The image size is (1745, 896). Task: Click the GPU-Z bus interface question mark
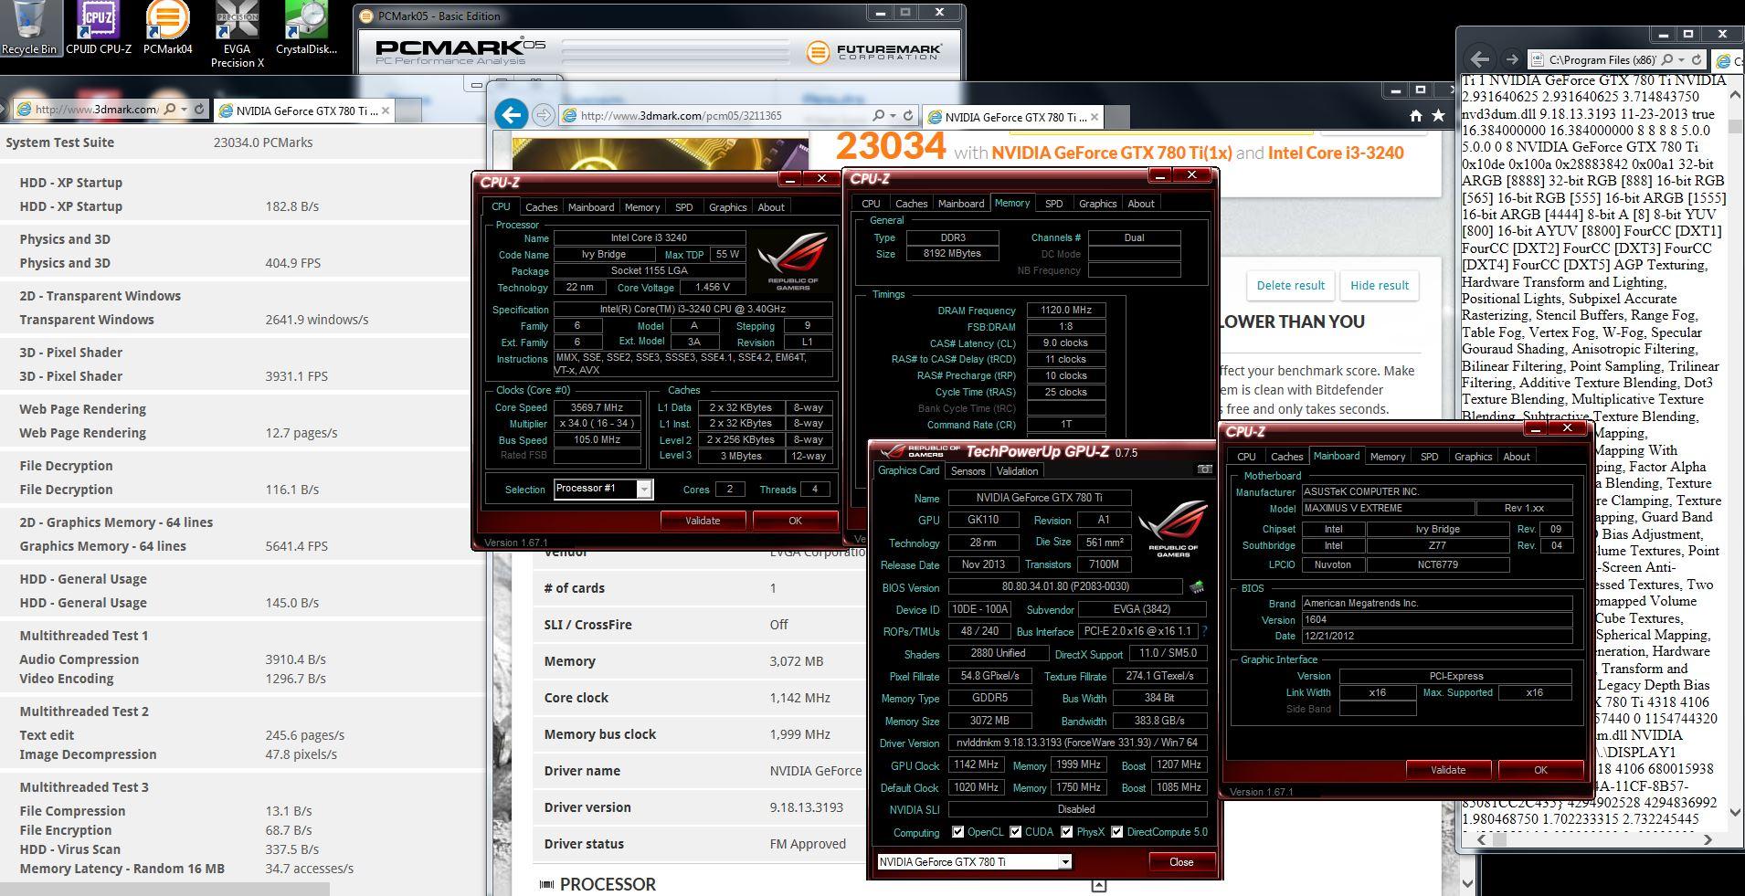(1204, 631)
